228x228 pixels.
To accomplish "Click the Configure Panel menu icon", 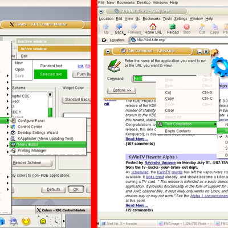I will [13, 120].
